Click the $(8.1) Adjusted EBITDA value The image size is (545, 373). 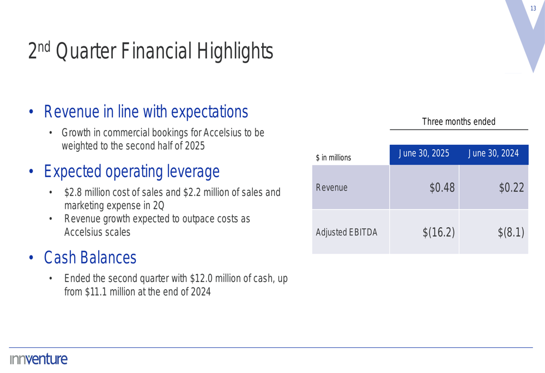pos(511,233)
